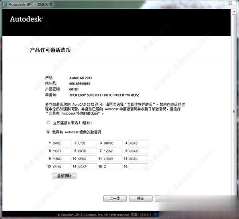Click activation code field 4 containing X6A3

[138, 143]
